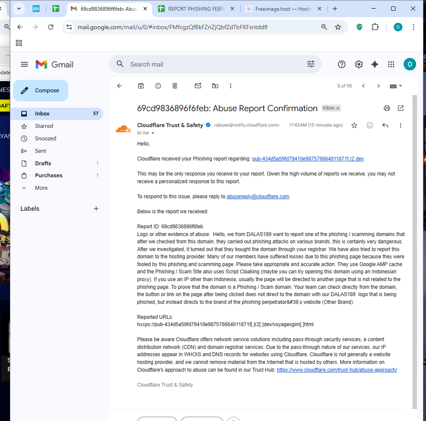Add emoji reaction to message
The image size is (426, 421).
pos(369,125)
